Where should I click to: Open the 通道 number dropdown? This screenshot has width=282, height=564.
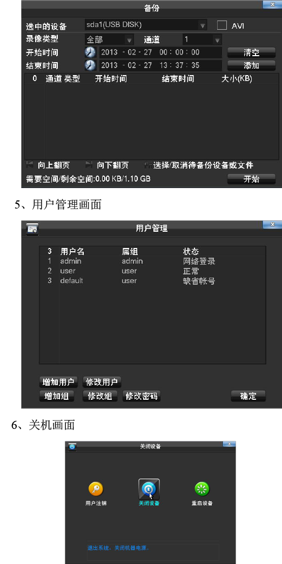coord(202,39)
